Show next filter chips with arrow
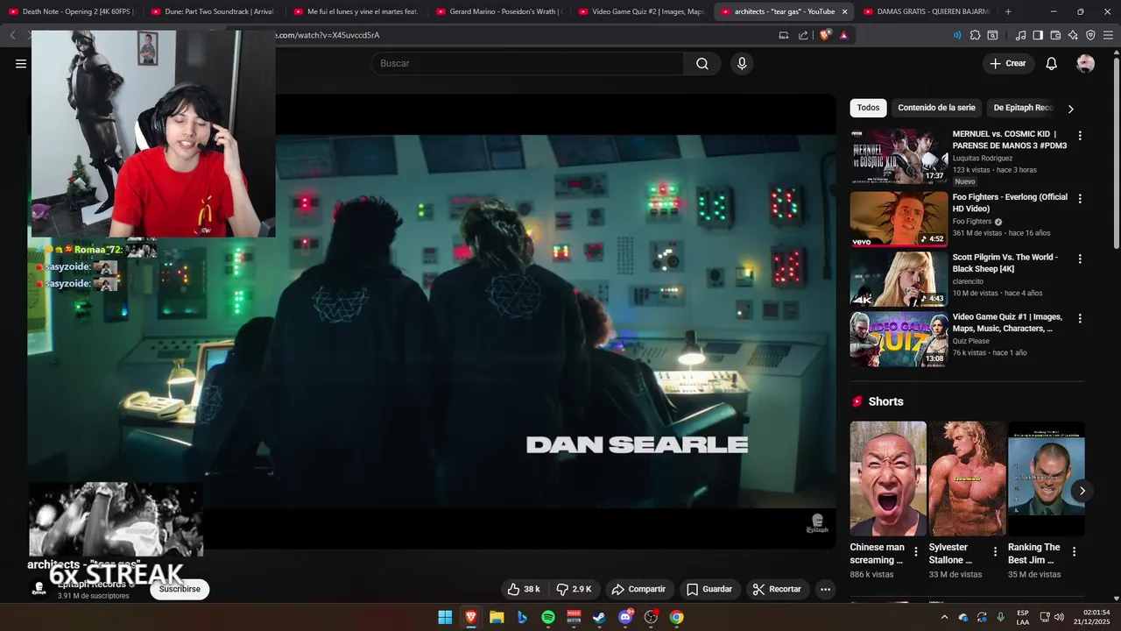1121x631 pixels. point(1070,109)
